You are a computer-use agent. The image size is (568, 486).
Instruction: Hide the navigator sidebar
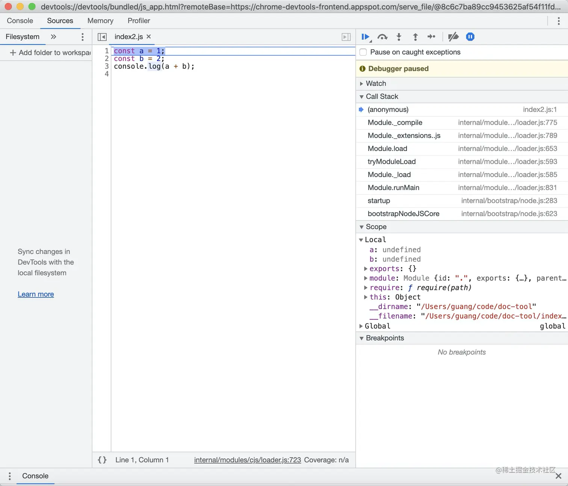(x=102, y=37)
